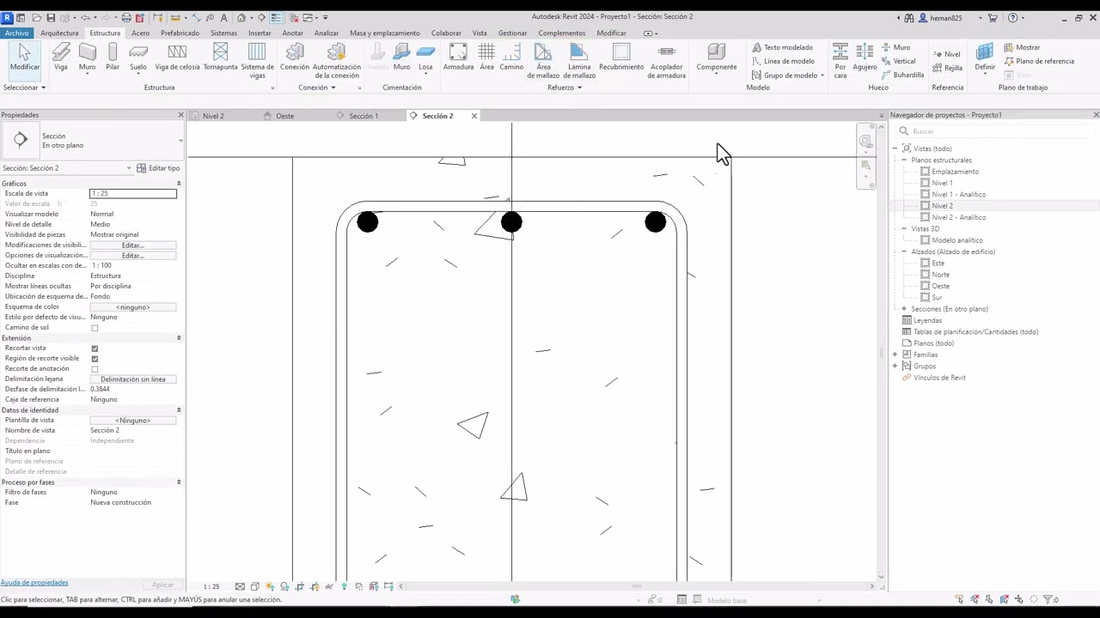Viewport: 1100px width, 618px height.
Task: Collapse Vistas (todo) tree node
Action: coord(895,148)
